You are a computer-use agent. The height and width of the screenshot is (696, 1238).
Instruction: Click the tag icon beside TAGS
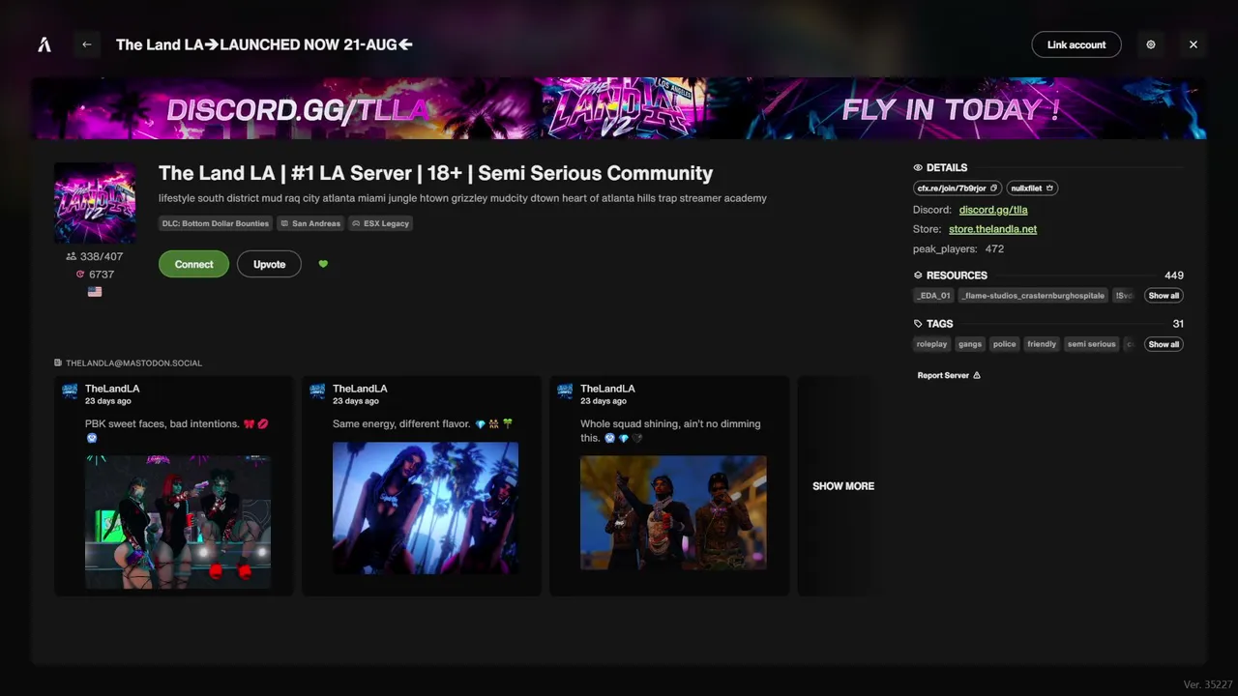pos(918,324)
